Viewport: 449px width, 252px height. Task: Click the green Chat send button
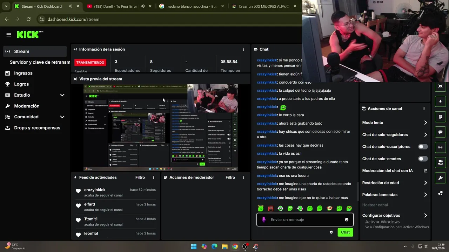click(345, 232)
